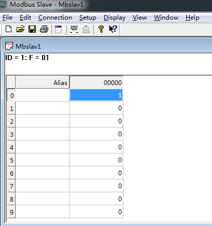This screenshot has width=212, height=226.
Task: Open the slave definition window icon
Action: tap(59, 29)
